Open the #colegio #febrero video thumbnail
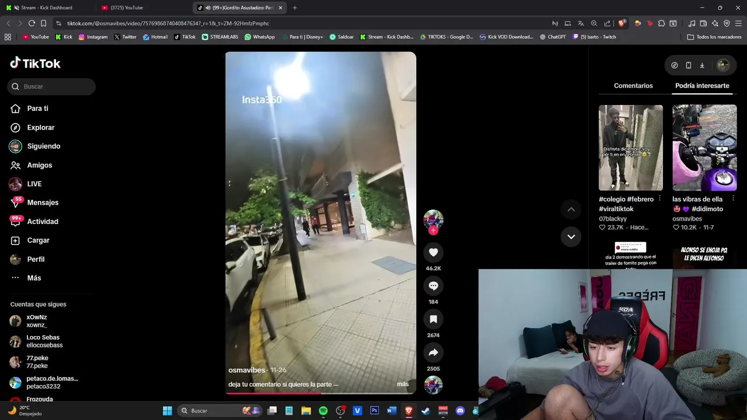The height and width of the screenshot is (420, 747). pos(630,148)
